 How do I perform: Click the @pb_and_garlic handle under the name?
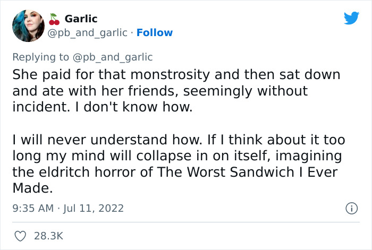coord(88,33)
